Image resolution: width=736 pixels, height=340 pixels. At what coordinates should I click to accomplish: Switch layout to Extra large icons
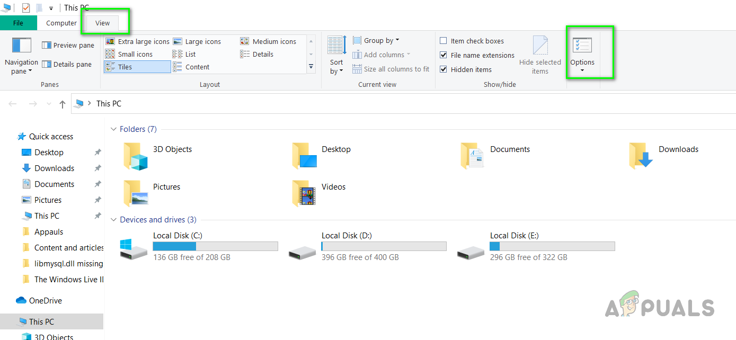137,41
